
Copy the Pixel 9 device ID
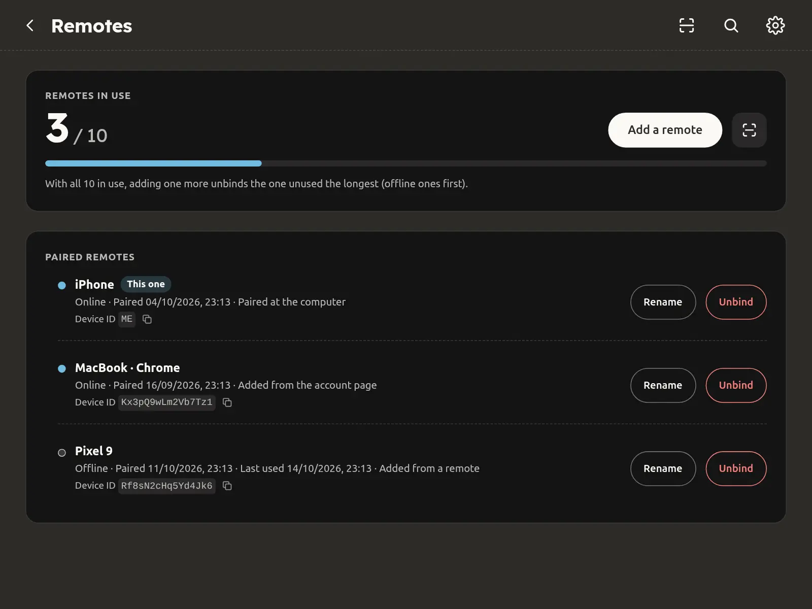227,486
